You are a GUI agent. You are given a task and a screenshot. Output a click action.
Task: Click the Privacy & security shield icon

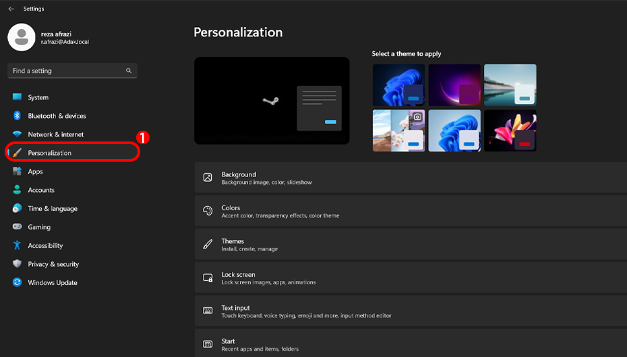tap(17, 263)
